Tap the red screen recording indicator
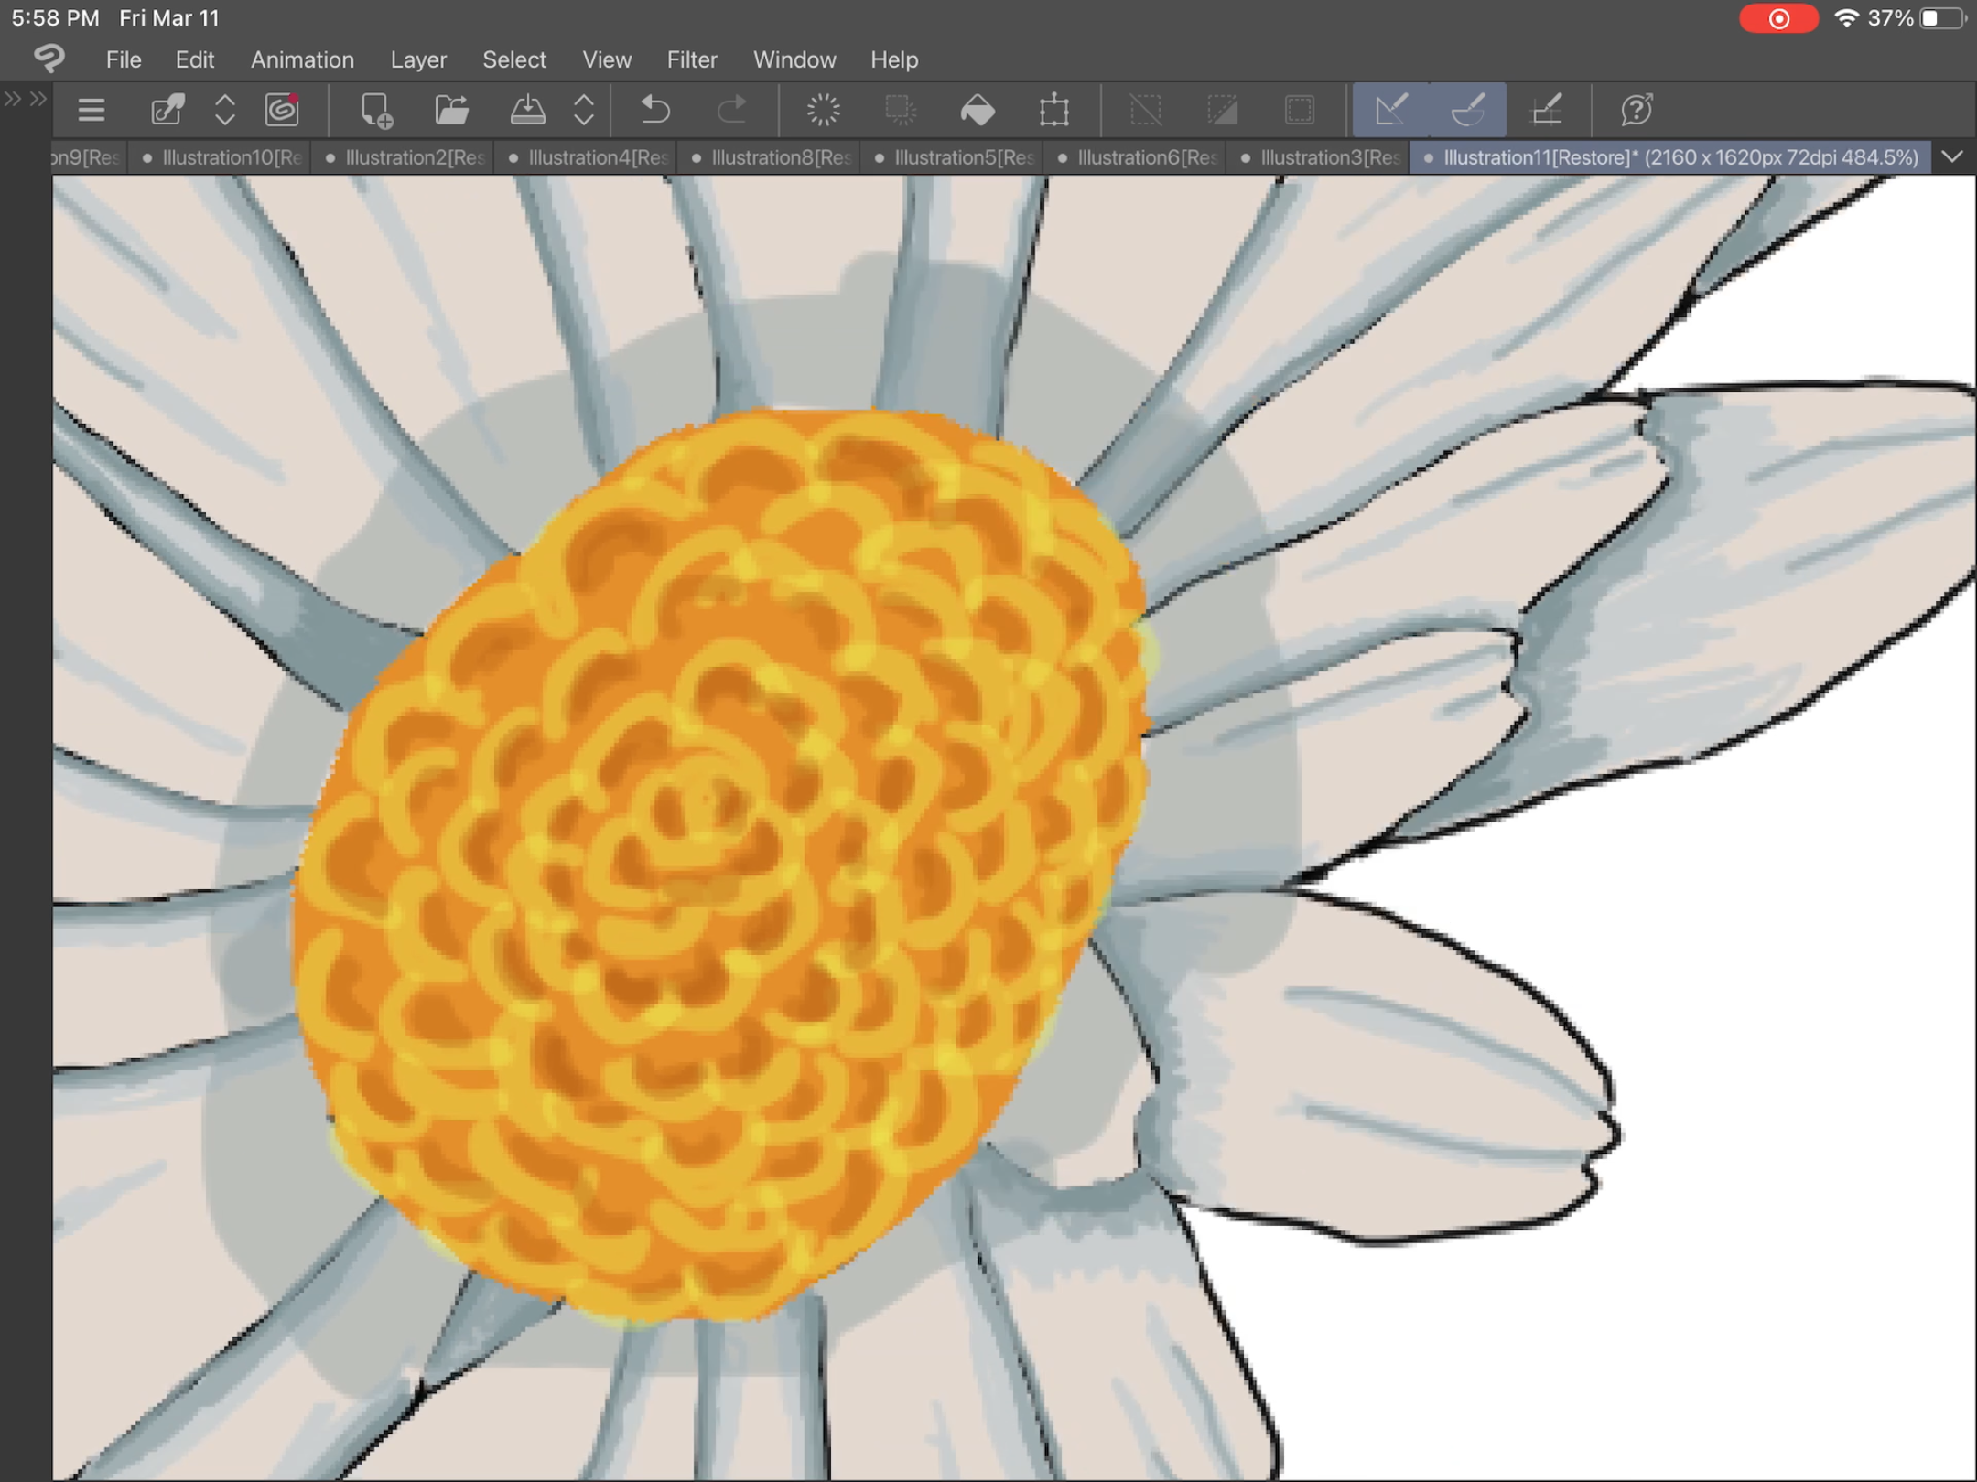This screenshot has width=1977, height=1482. click(x=1777, y=18)
